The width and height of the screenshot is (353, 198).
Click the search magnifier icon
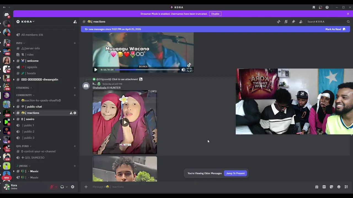tap(348, 21)
